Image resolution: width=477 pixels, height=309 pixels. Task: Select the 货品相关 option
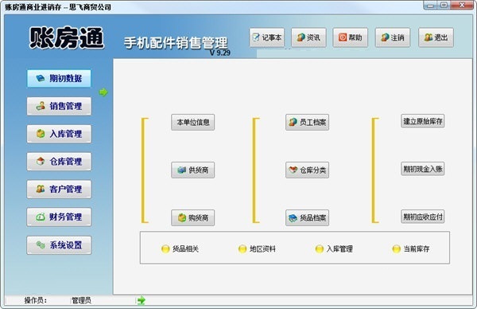[x=180, y=249]
